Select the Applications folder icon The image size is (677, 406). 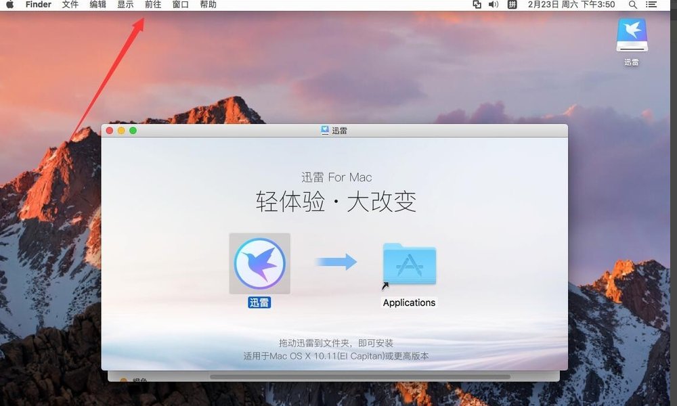coord(408,264)
